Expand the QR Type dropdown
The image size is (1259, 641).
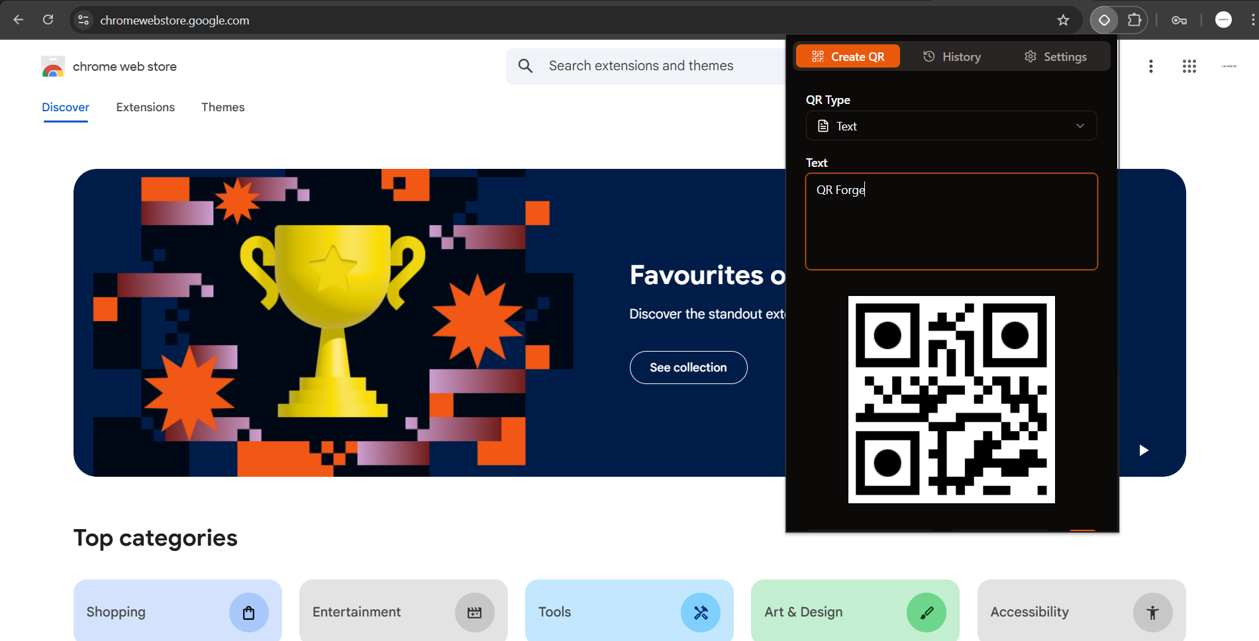click(x=951, y=126)
